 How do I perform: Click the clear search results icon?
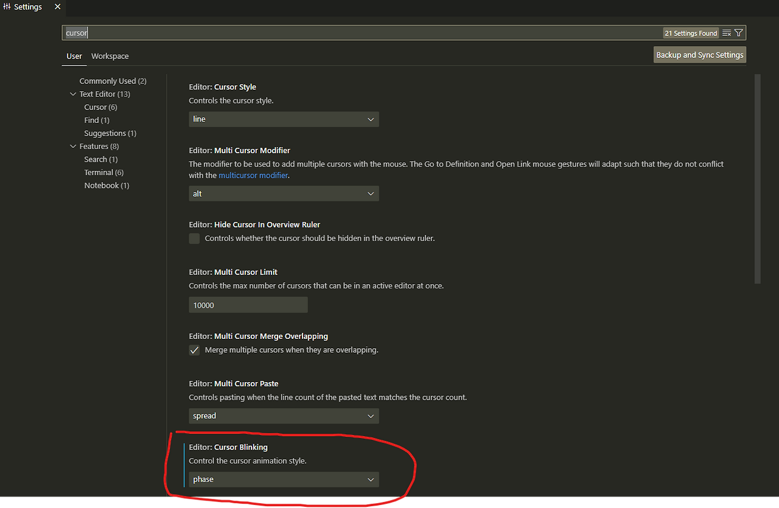click(x=727, y=33)
